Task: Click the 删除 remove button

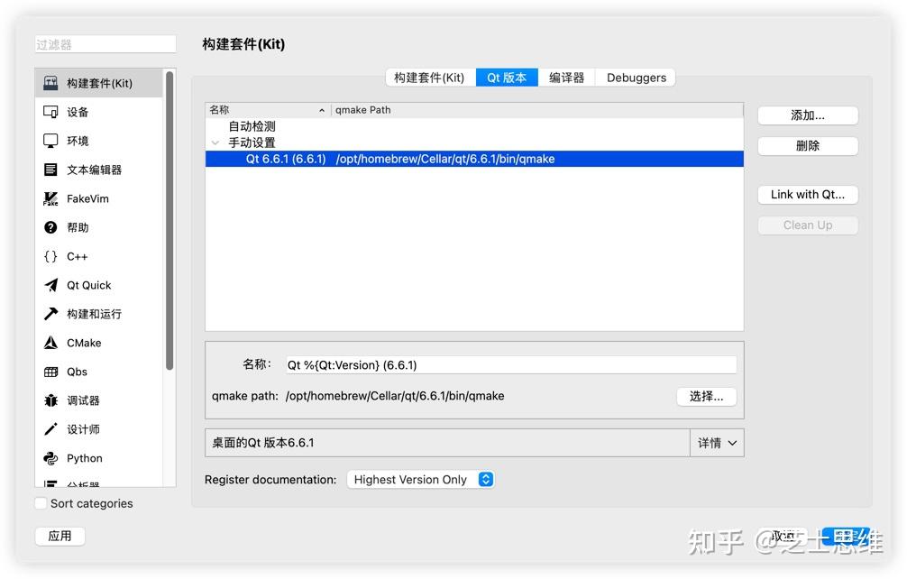Action: coord(808,146)
